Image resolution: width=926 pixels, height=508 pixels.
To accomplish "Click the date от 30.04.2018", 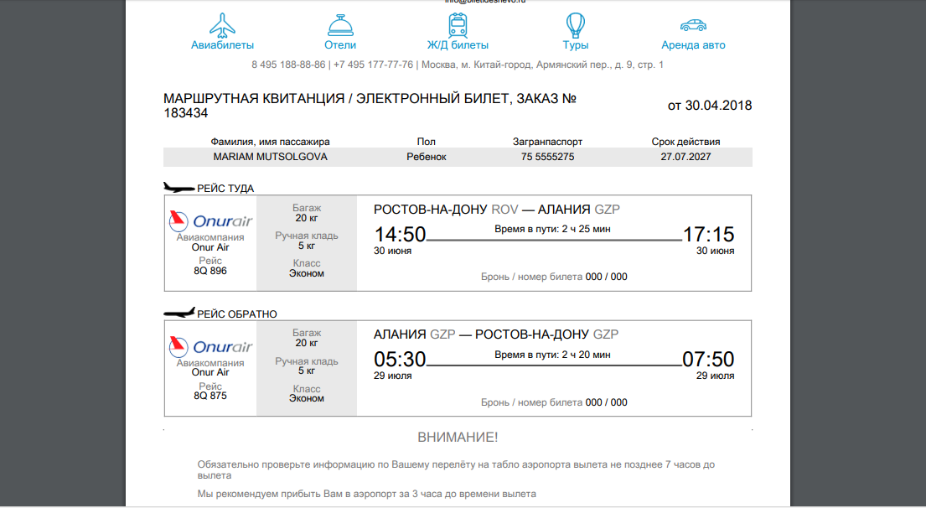I will click(710, 106).
